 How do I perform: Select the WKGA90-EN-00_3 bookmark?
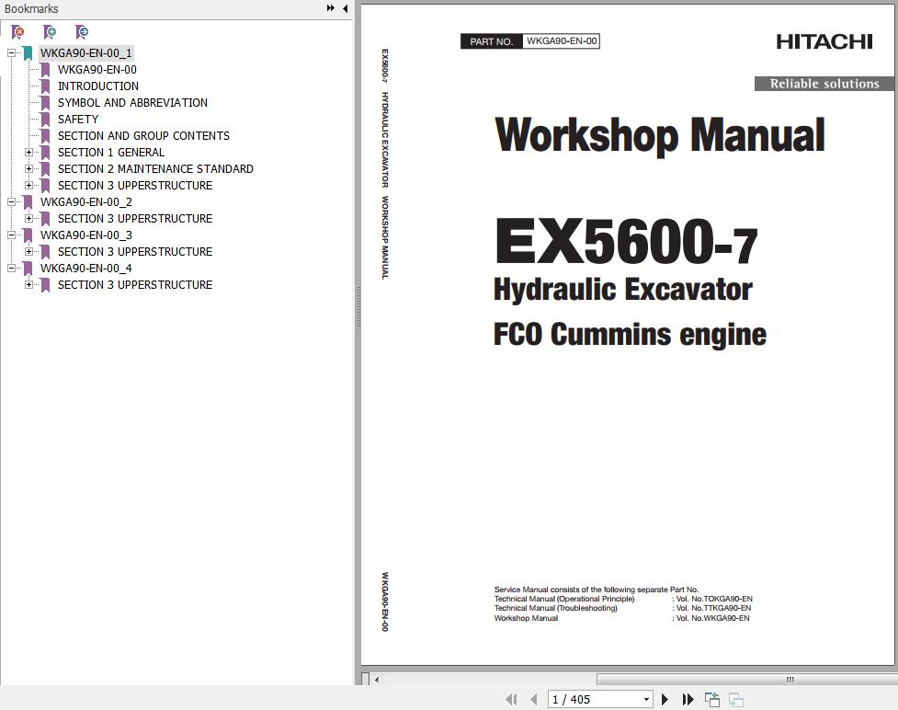tap(85, 235)
